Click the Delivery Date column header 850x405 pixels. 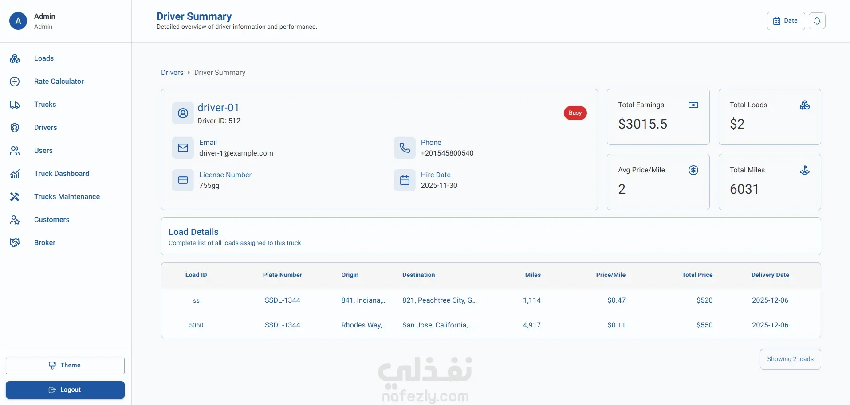(x=770, y=275)
